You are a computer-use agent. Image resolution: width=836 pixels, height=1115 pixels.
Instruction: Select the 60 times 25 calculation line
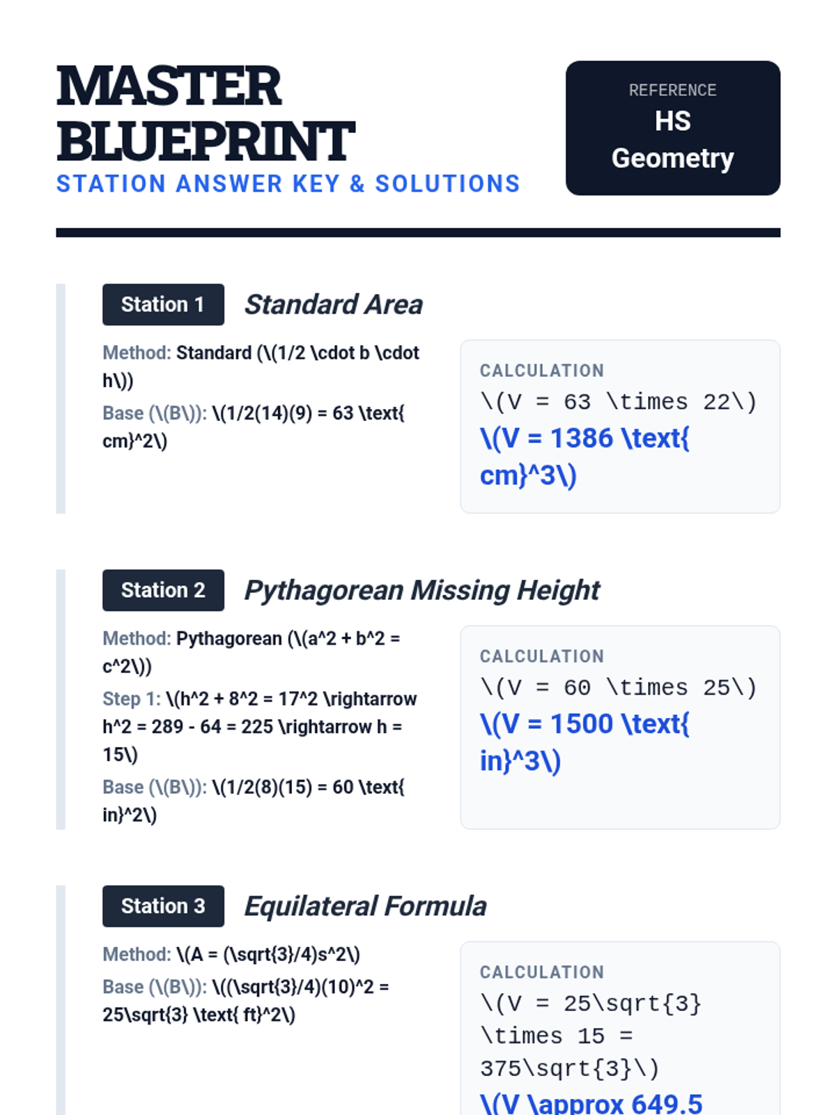[x=619, y=688]
